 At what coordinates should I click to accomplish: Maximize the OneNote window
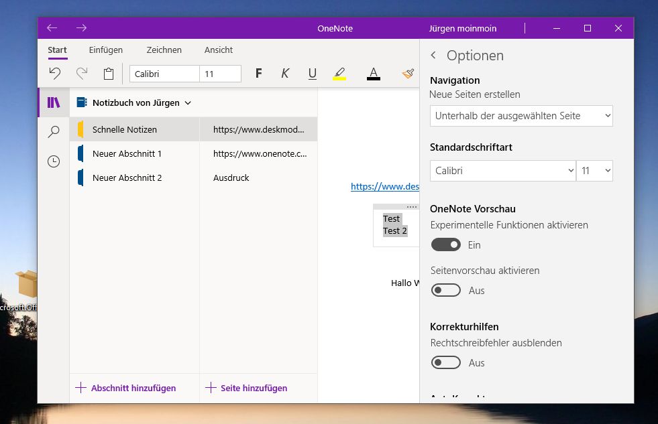tap(588, 28)
